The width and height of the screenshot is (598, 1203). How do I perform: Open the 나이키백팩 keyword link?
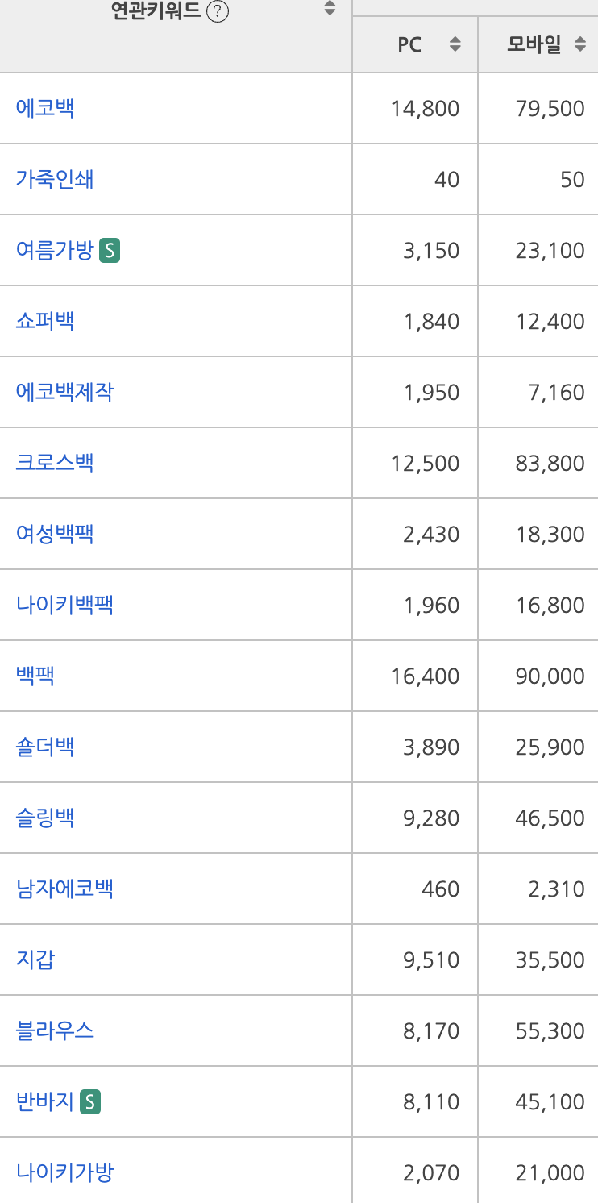pyautogui.click(x=64, y=606)
